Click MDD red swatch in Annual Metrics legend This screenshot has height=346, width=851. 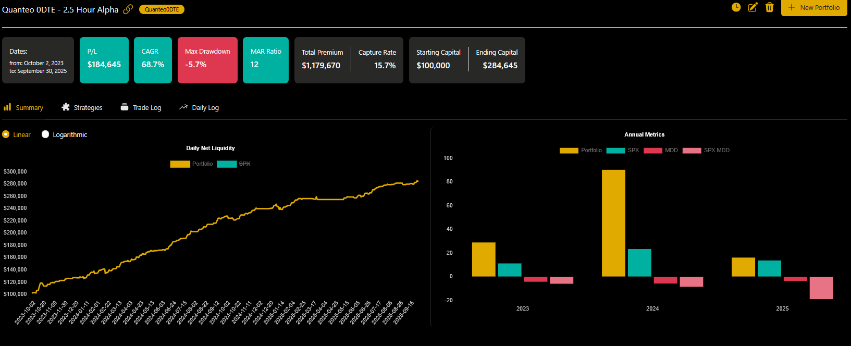click(x=652, y=151)
